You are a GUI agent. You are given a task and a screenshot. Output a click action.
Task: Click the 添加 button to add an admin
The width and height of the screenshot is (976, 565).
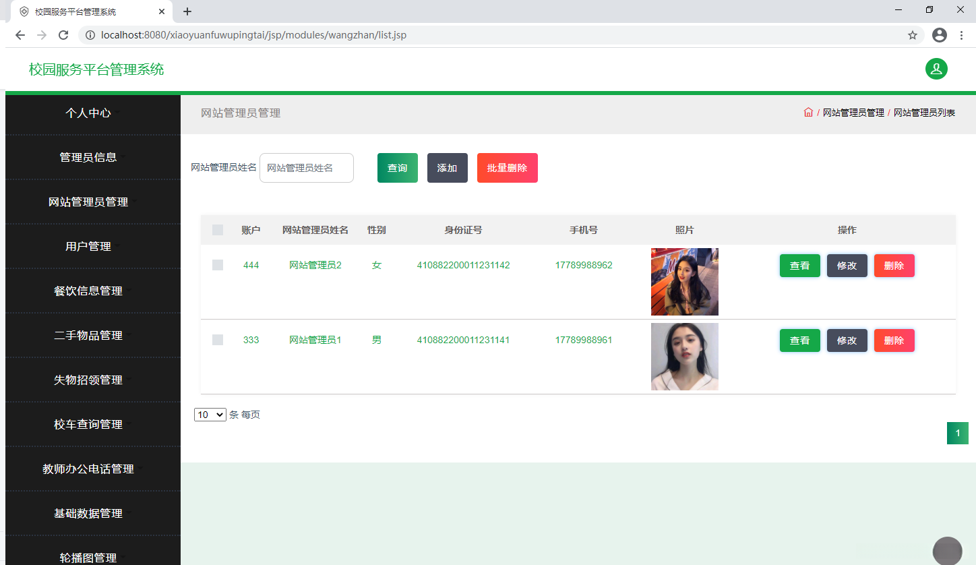pyautogui.click(x=447, y=167)
